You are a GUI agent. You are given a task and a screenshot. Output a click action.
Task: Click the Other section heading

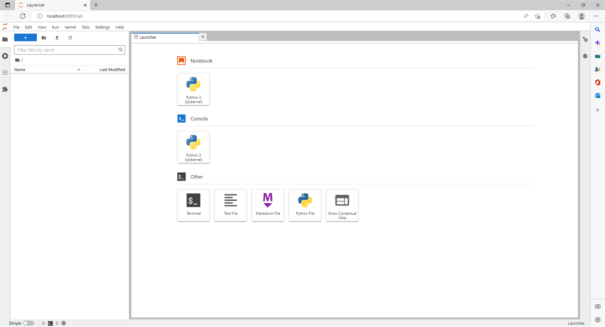[197, 177]
